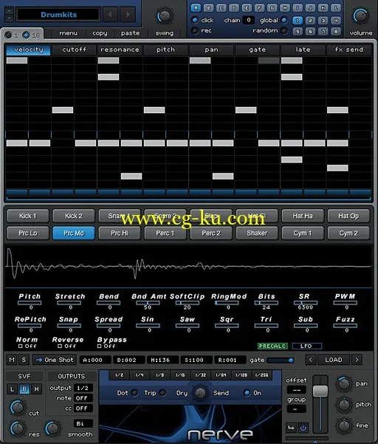Click the preset up/down stepper
Screen dimensions: 378x444
pos(9,15)
